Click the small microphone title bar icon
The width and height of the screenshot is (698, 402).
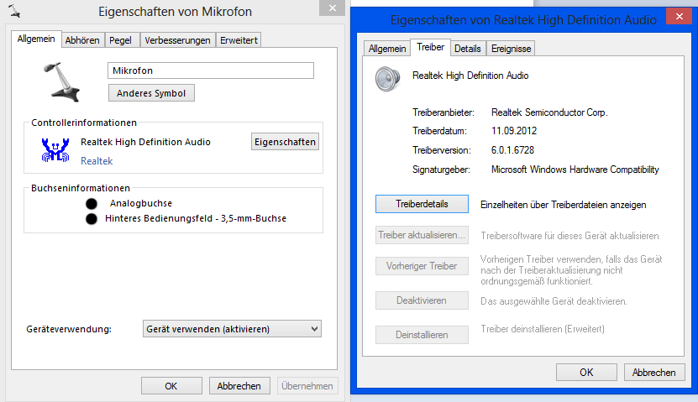pyautogui.click(x=14, y=11)
